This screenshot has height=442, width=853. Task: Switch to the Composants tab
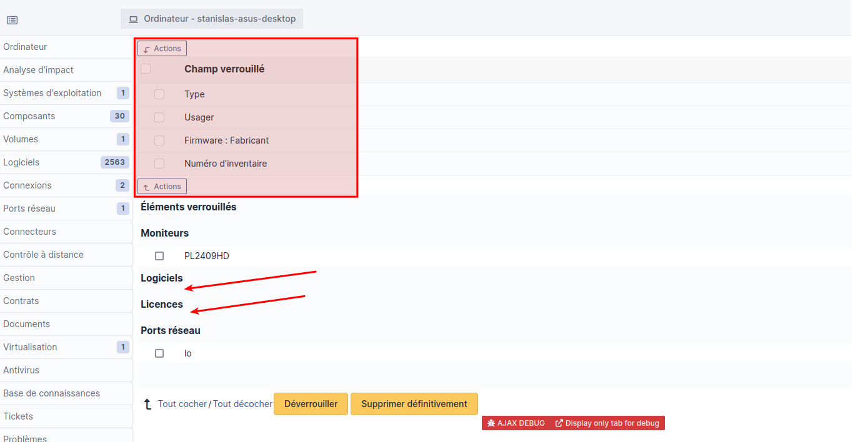[x=66, y=116]
